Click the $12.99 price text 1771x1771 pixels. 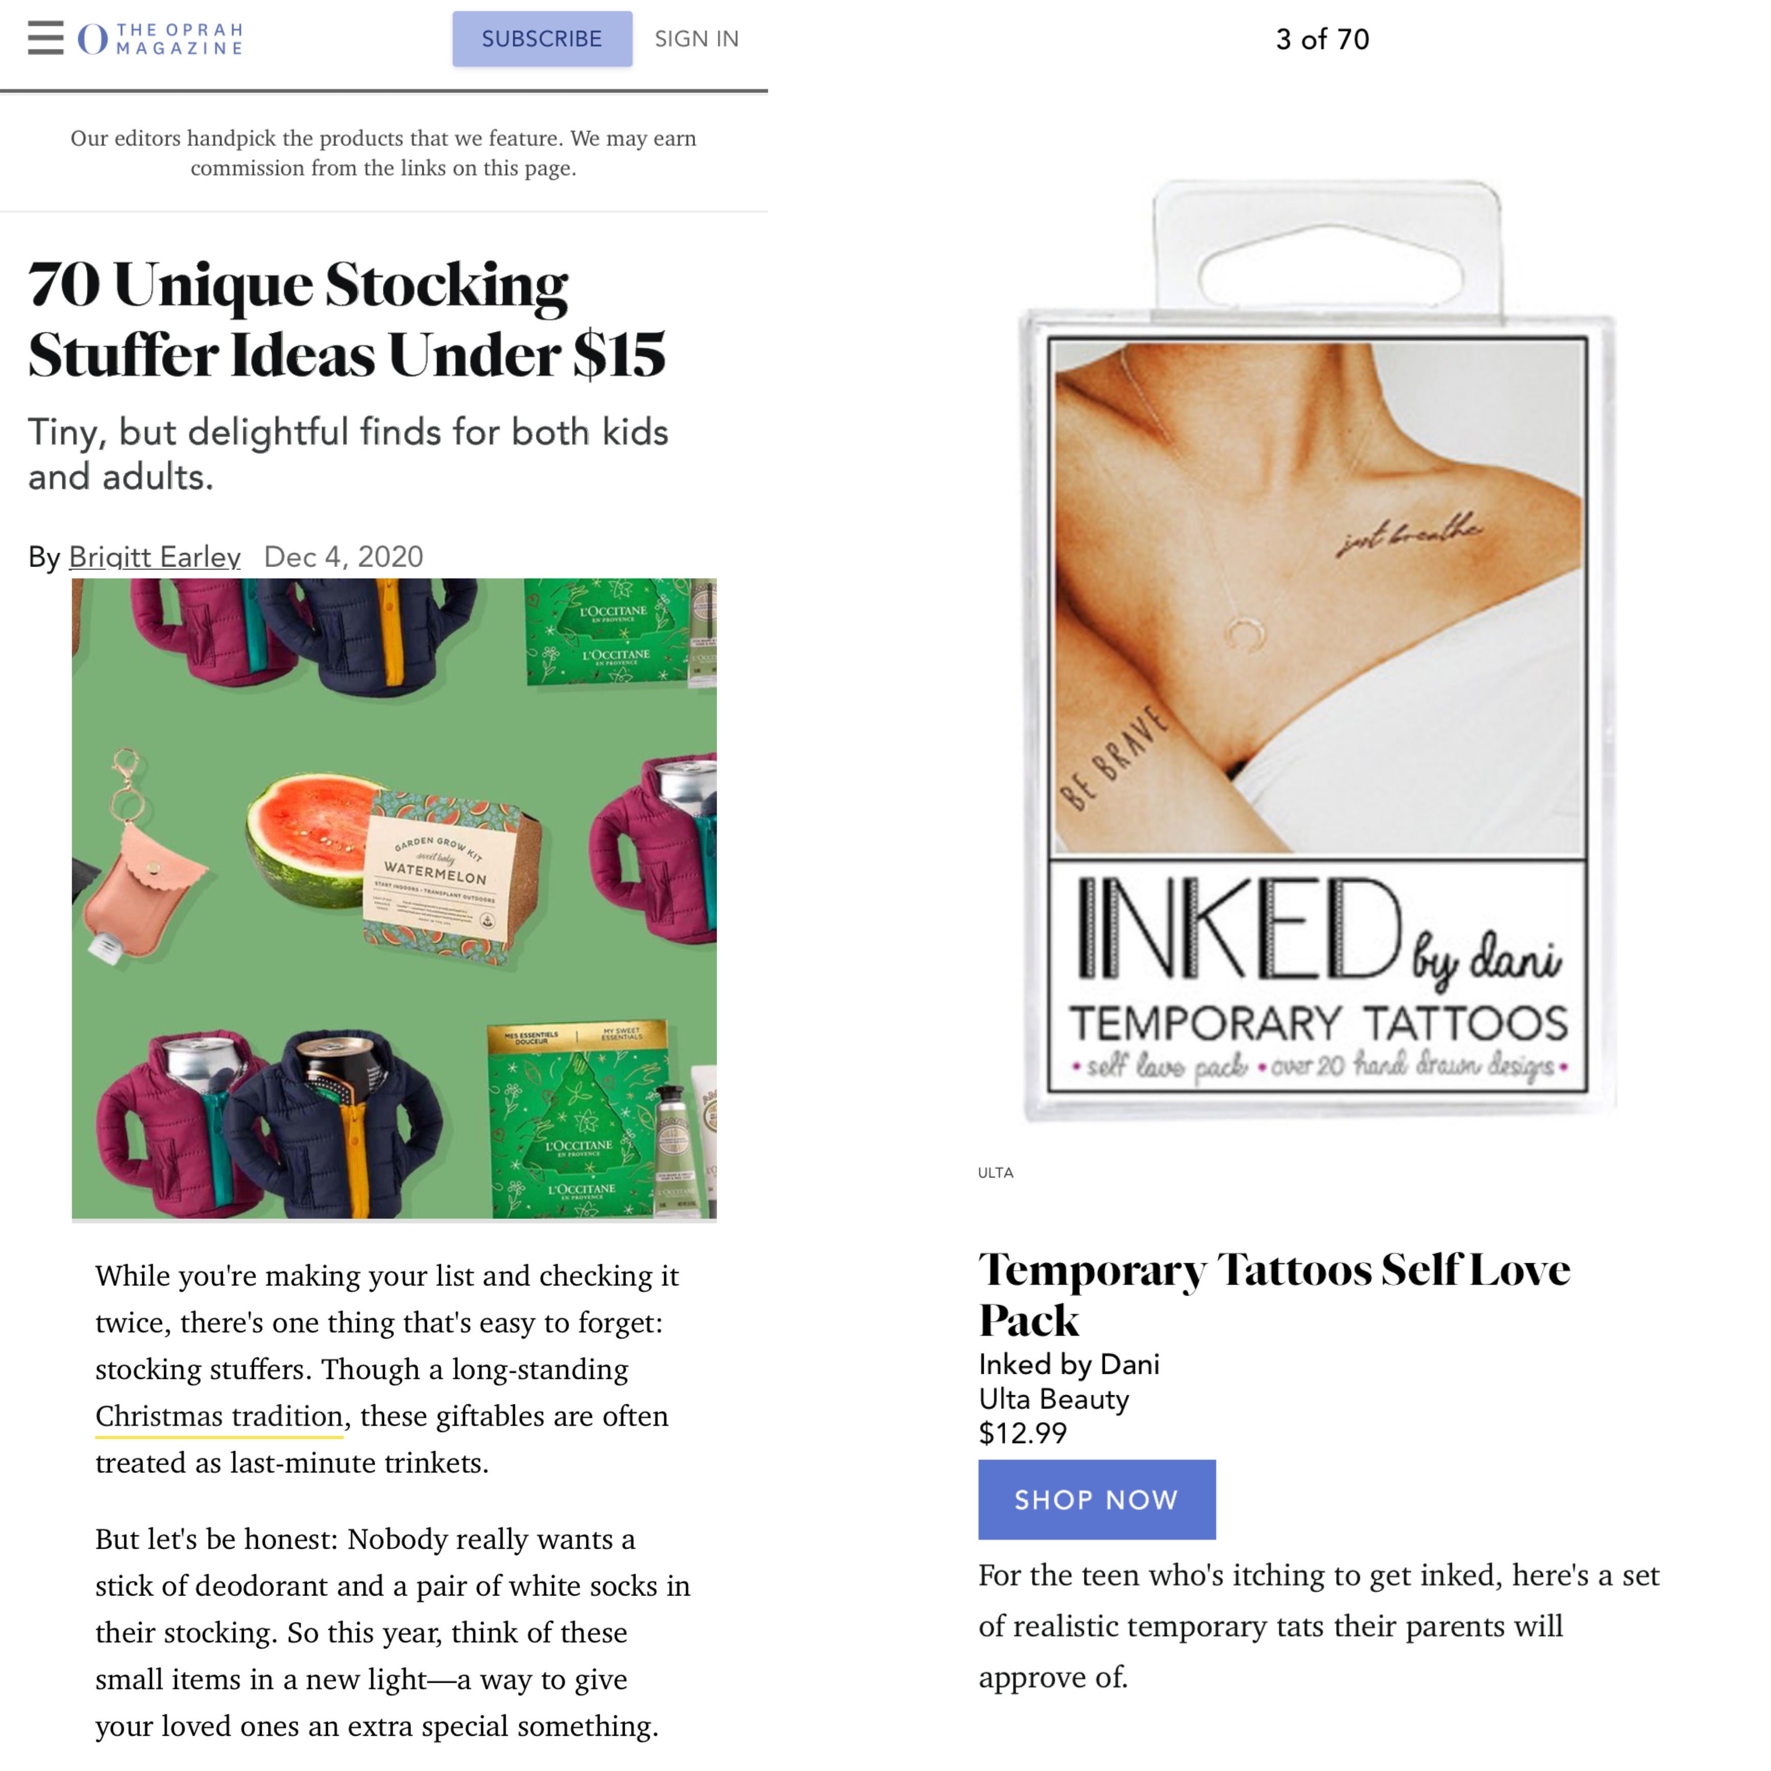pos(1022,1433)
